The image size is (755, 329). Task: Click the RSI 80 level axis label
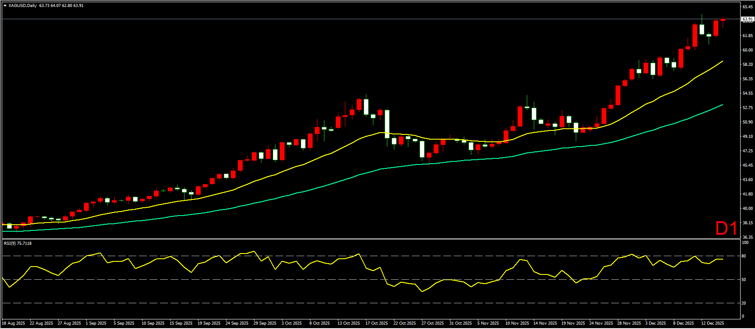(x=744, y=256)
